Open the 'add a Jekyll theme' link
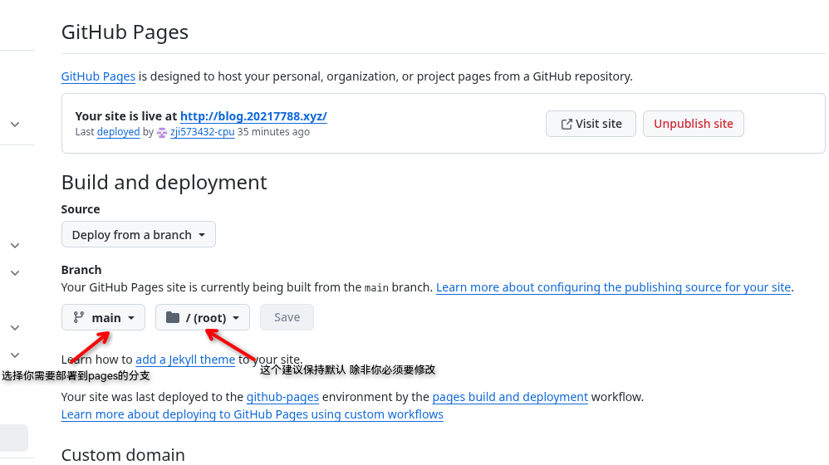The width and height of the screenshot is (829, 465). 185,360
